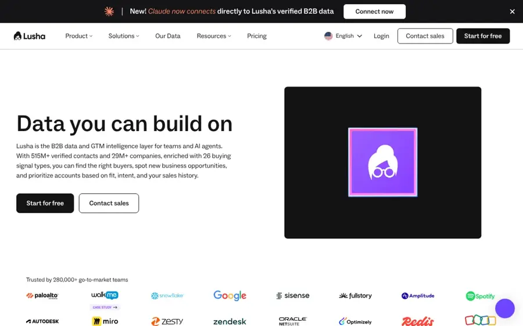Dismiss the announcement banner with the X

click(513, 12)
